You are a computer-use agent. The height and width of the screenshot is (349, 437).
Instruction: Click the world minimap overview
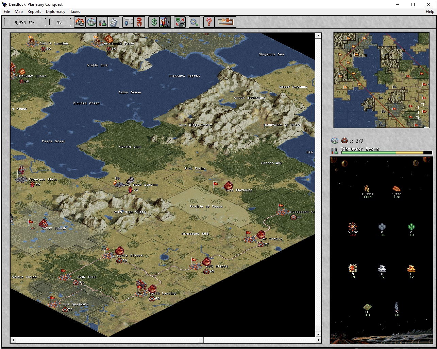click(381, 80)
